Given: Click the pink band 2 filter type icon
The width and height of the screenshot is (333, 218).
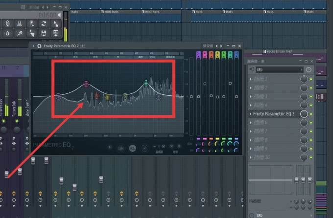Looking at the screenshot, I should tap(205, 55).
